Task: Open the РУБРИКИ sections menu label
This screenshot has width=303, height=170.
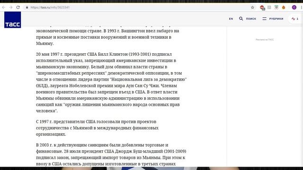Action: pos(276,19)
